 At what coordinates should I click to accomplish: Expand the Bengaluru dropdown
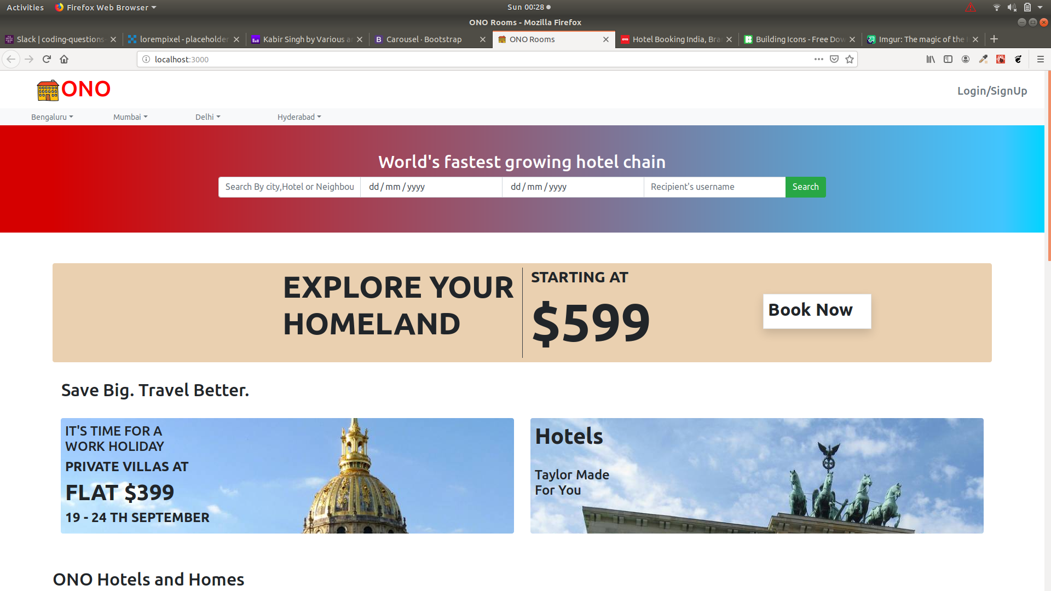pos(52,117)
